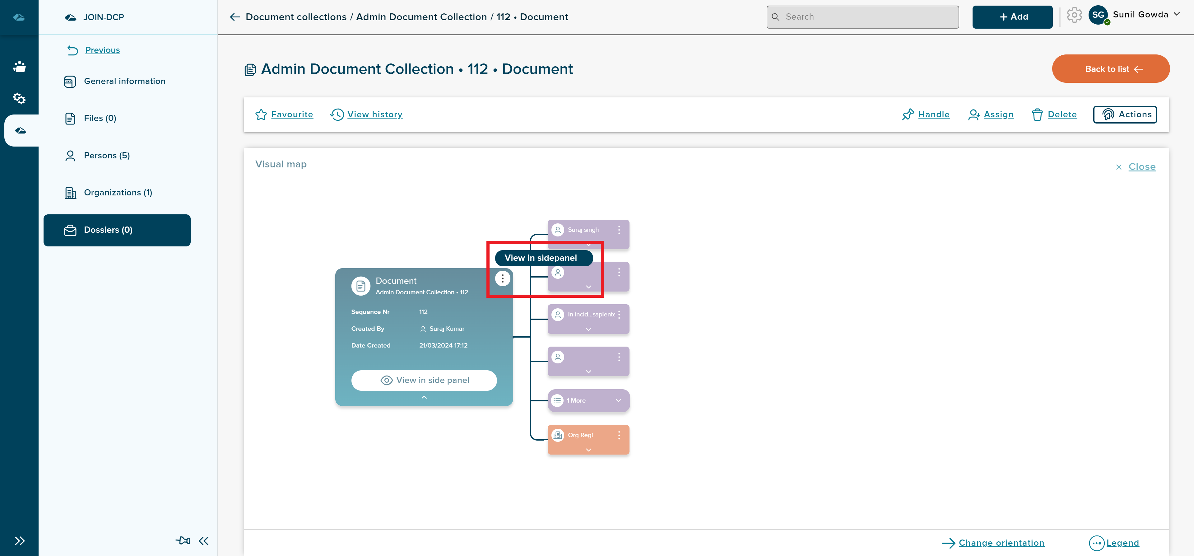Select Organizations (1) in sidebar
The image size is (1194, 556).
click(118, 193)
